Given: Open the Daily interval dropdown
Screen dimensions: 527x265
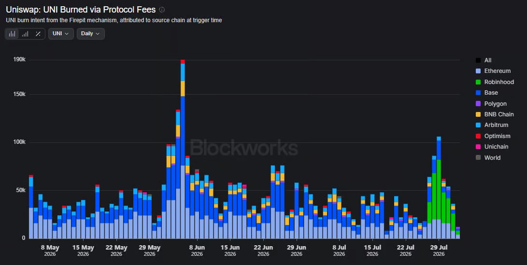Looking at the screenshot, I should click(91, 34).
